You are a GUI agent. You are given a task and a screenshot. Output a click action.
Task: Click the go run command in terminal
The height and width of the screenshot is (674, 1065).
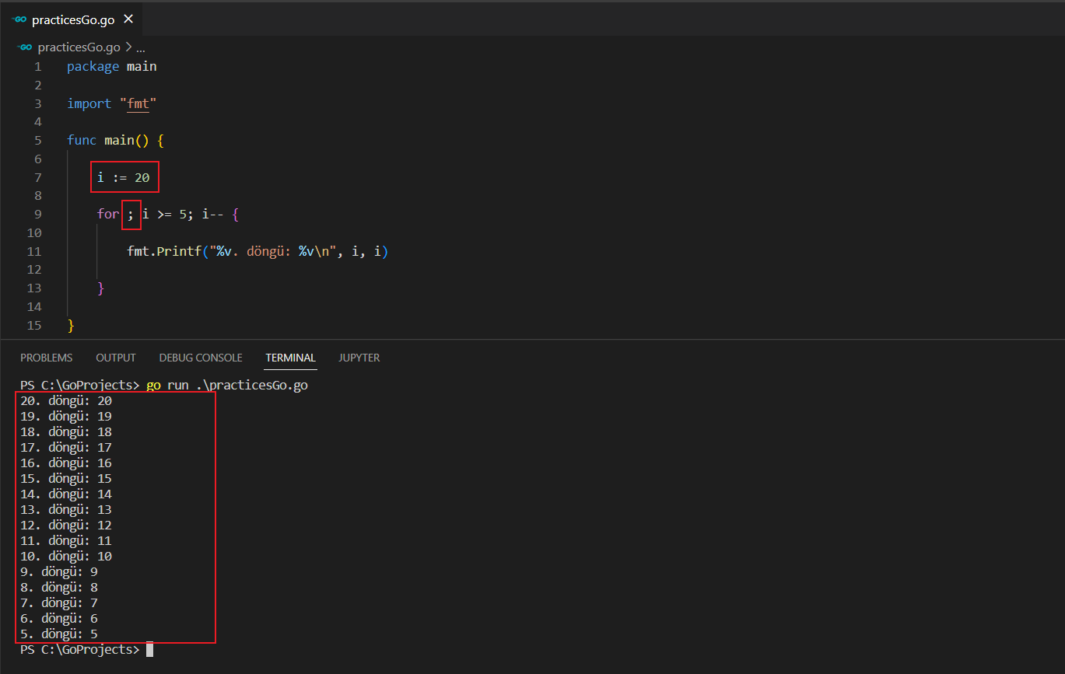point(227,386)
